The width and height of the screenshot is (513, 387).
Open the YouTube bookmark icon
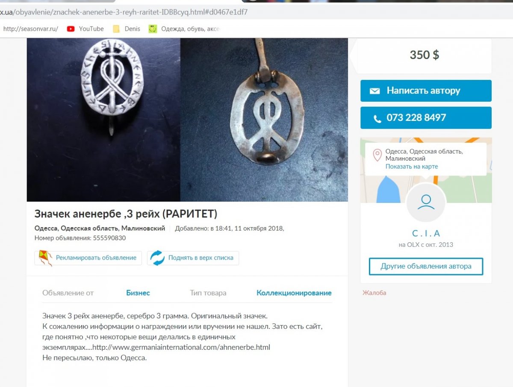pyautogui.click(x=71, y=29)
